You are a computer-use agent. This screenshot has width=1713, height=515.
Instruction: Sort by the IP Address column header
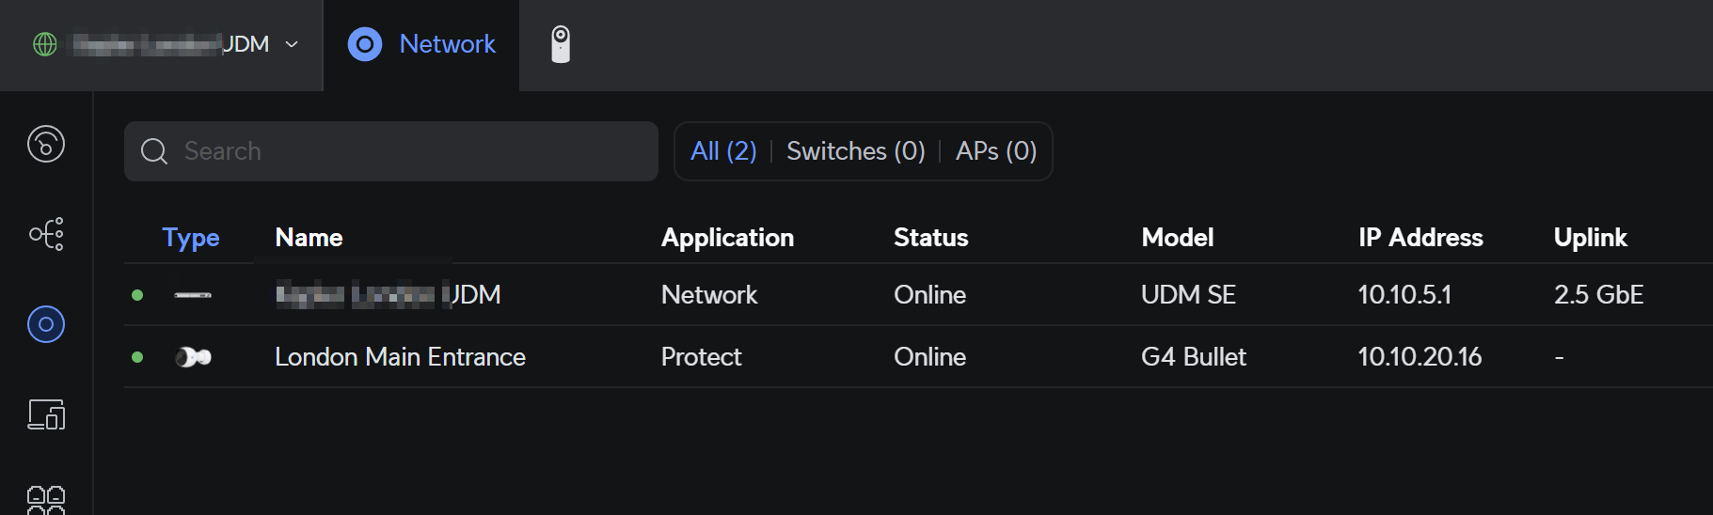(1420, 238)
